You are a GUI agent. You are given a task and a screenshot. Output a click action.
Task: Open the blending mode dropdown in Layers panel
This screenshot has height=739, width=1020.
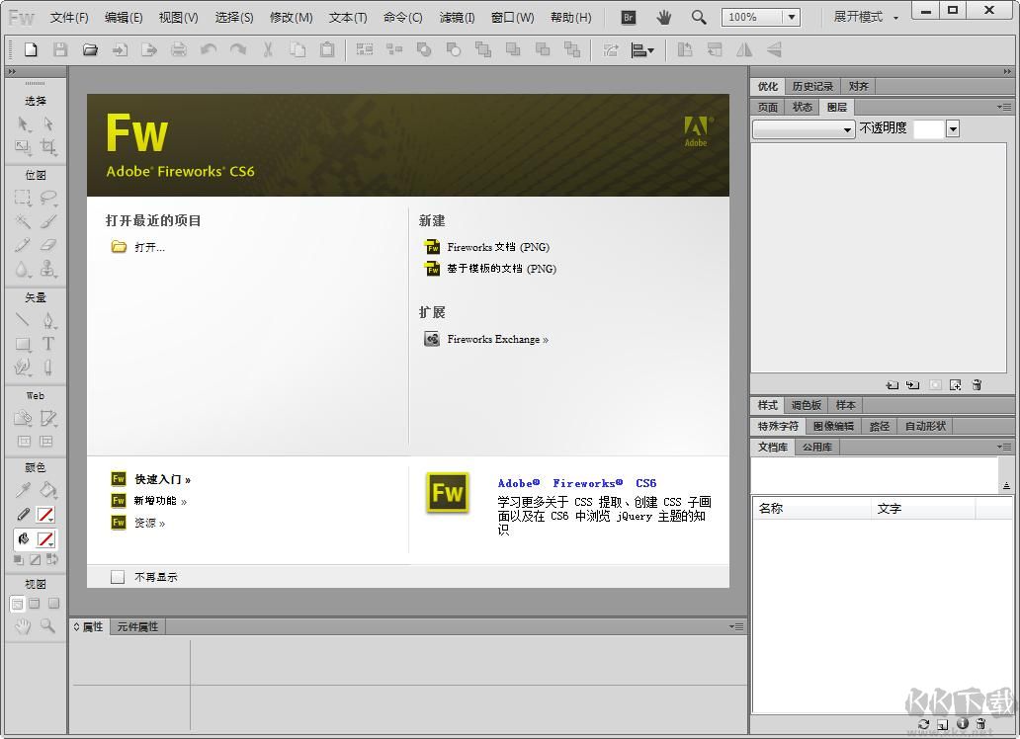point(801,128)
